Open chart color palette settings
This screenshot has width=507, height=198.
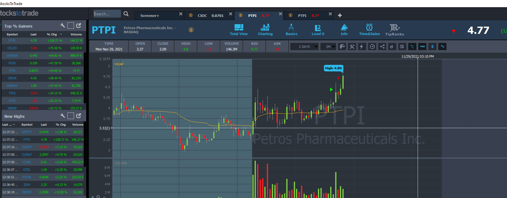click(x=342, y=47)
